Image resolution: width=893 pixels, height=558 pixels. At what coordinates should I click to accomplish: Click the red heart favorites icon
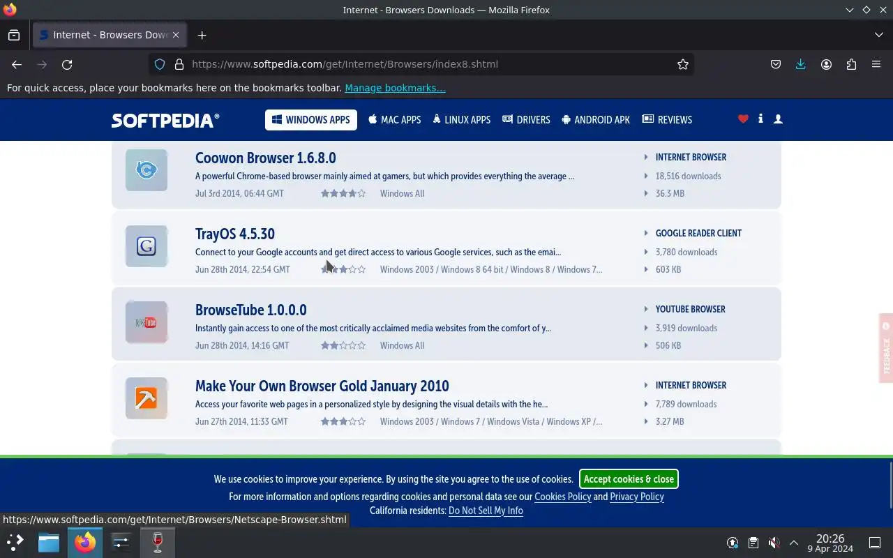(743, 119)
